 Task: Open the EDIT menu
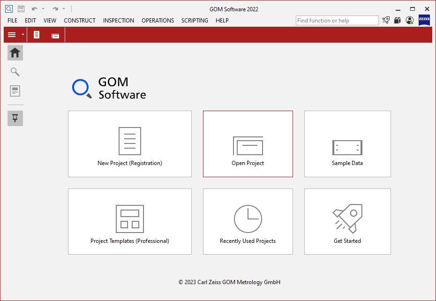click(x=30, y=21)
